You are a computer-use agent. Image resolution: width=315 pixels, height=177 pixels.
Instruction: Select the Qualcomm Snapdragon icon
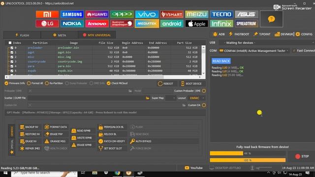point(122,24)
